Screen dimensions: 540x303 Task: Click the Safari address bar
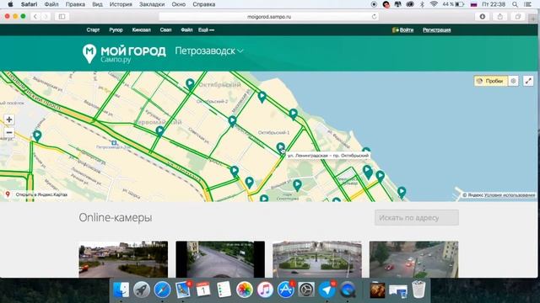click(x=268, y=17)
